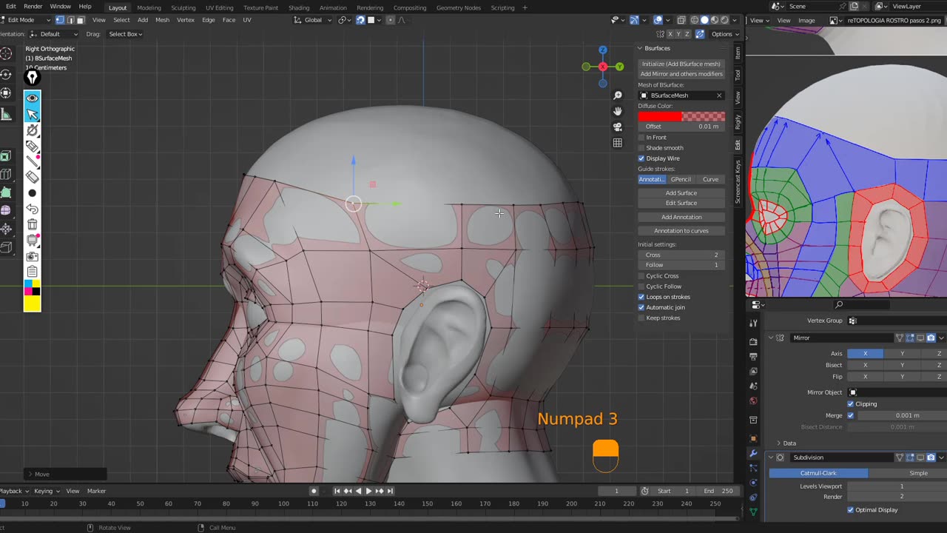Toggle Mirror modifier render camera icon
The height and width of the screenshot is (533, 947).
(x=931, y=338)
